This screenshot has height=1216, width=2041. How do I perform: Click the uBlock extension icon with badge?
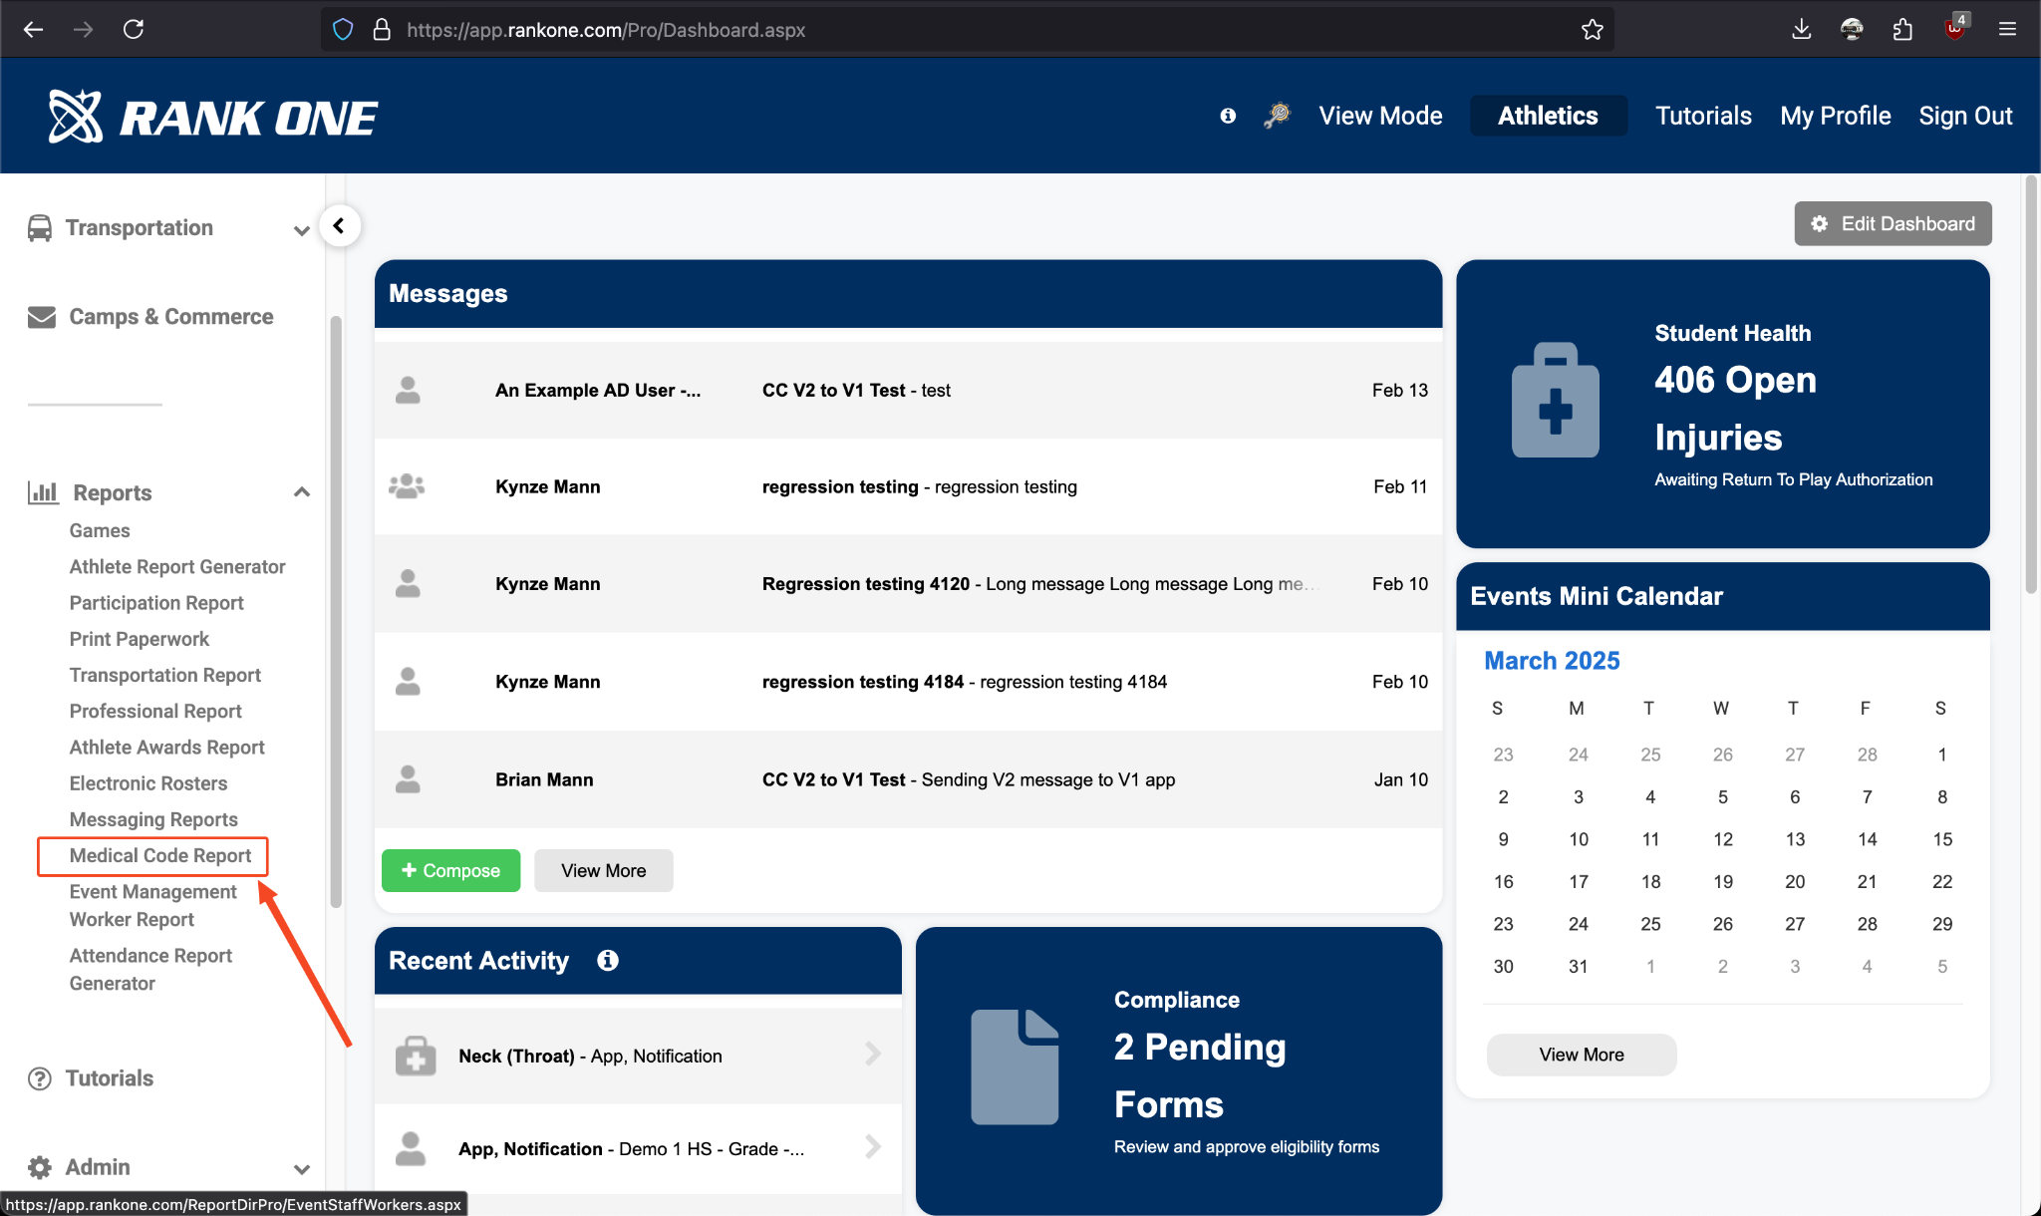pyautogui.click(x=1955, y=27)
